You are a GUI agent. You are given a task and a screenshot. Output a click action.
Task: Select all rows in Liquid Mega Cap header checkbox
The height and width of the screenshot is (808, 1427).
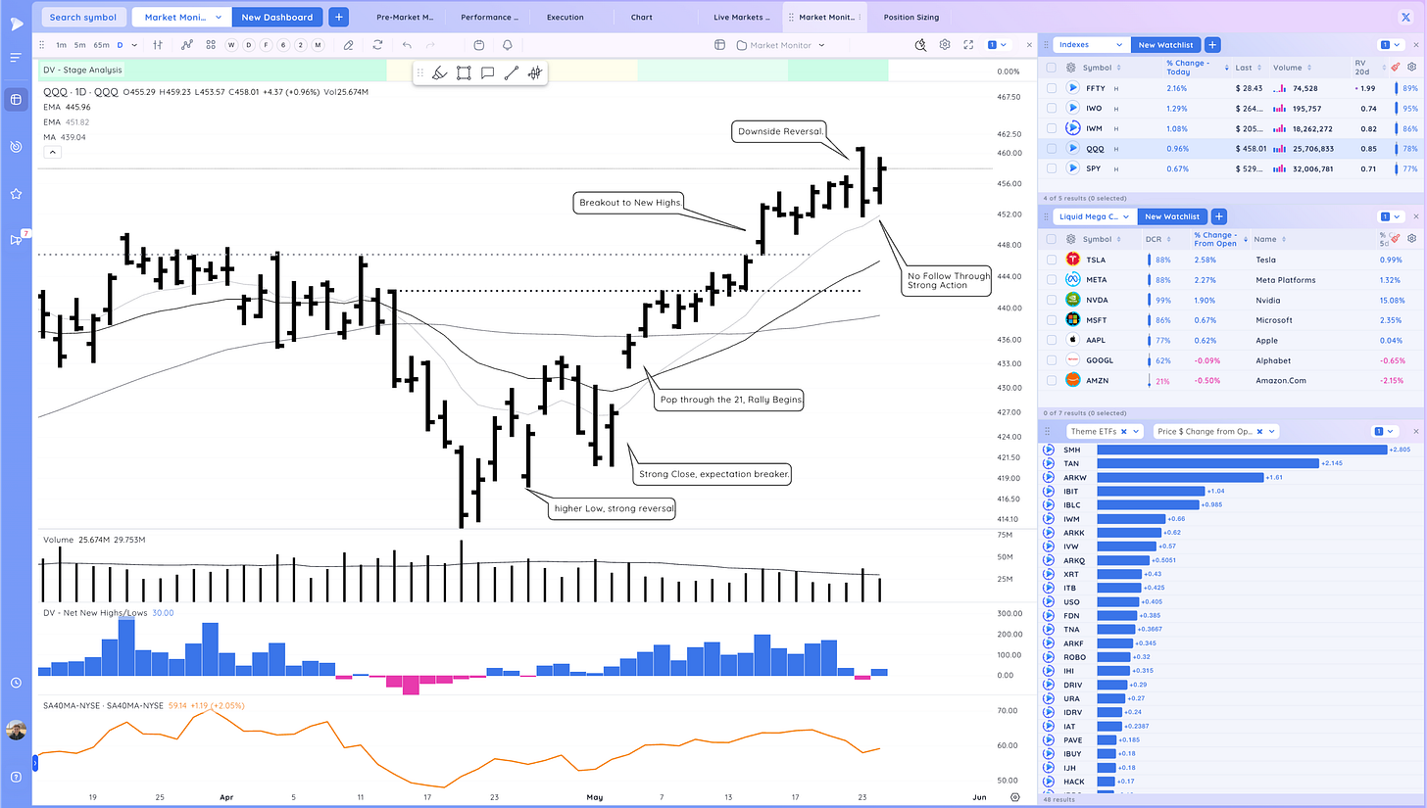point(1052,239)
